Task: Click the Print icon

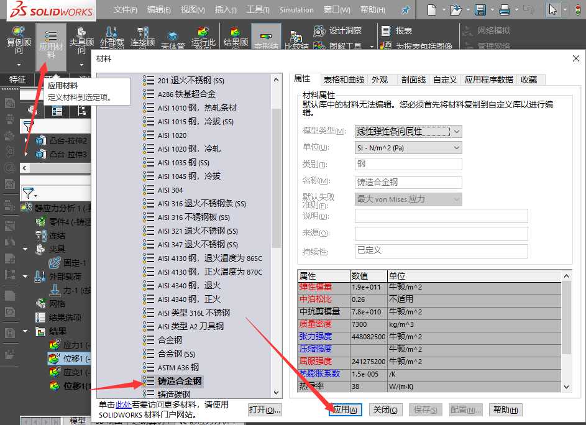Action: (505, 10)
